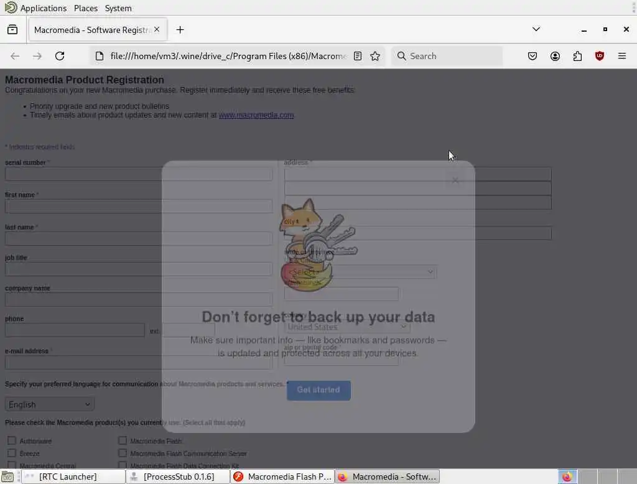Open a new tab with plus icon
This screenshot has width=637, height=484.
pyautogui.click(x=180, y=30)
